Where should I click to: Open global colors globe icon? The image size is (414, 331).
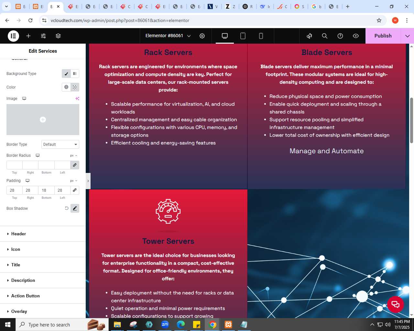(66, 87)
